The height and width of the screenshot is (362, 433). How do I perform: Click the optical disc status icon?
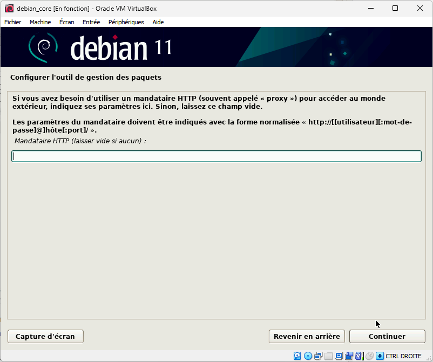point(308,356)
